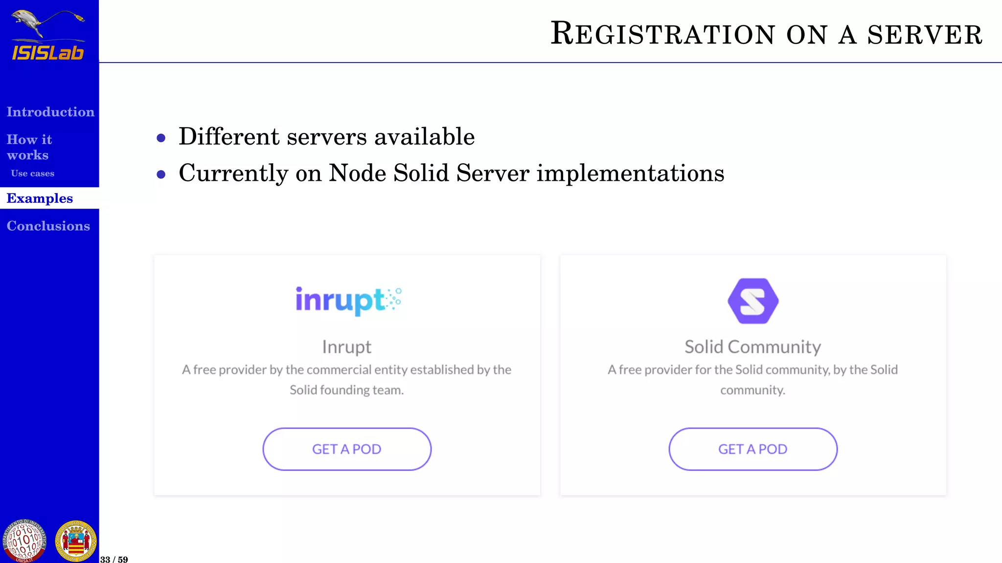The image size is (1002, 563).
Task: Open the Introduction section
Action: [x=50, y=112]
